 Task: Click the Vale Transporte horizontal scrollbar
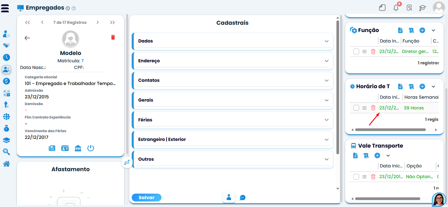click(388, 199)
